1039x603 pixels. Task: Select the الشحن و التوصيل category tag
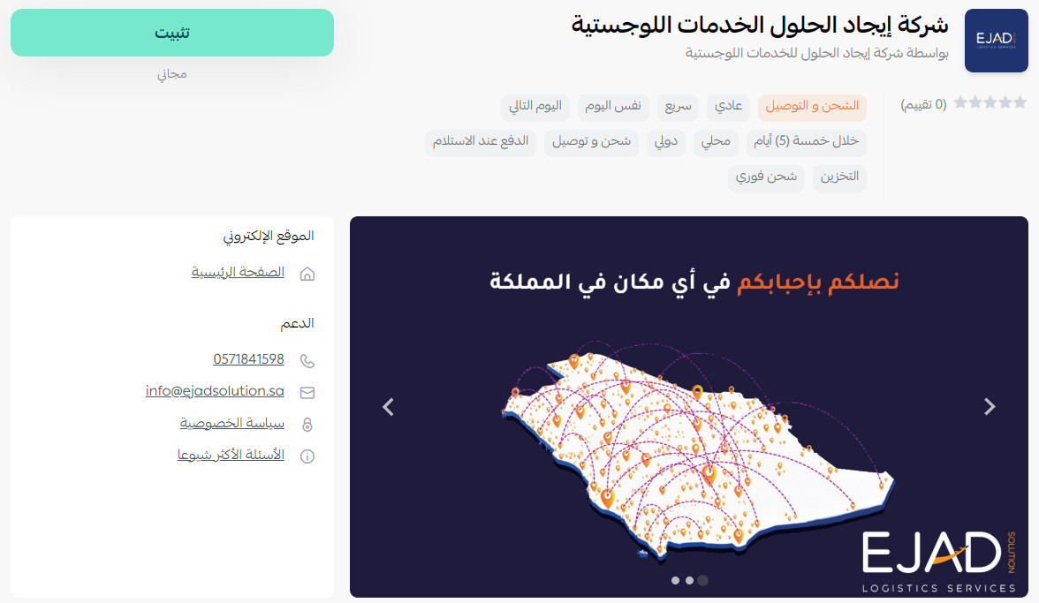click(812, 107)
